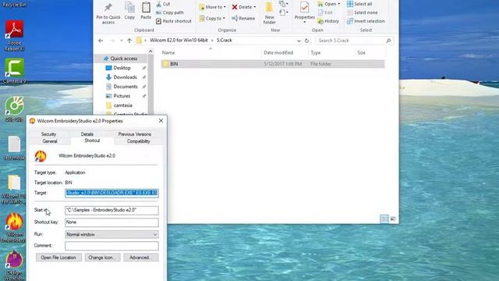
Task: Click the Comment text field
Action: click(111, 246)
